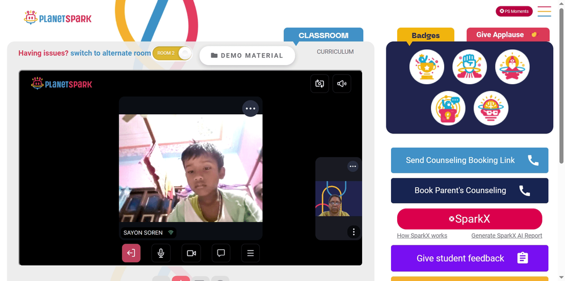565x281 pixels.
Task: Award the trophy star badge
Action: (427, 67)
